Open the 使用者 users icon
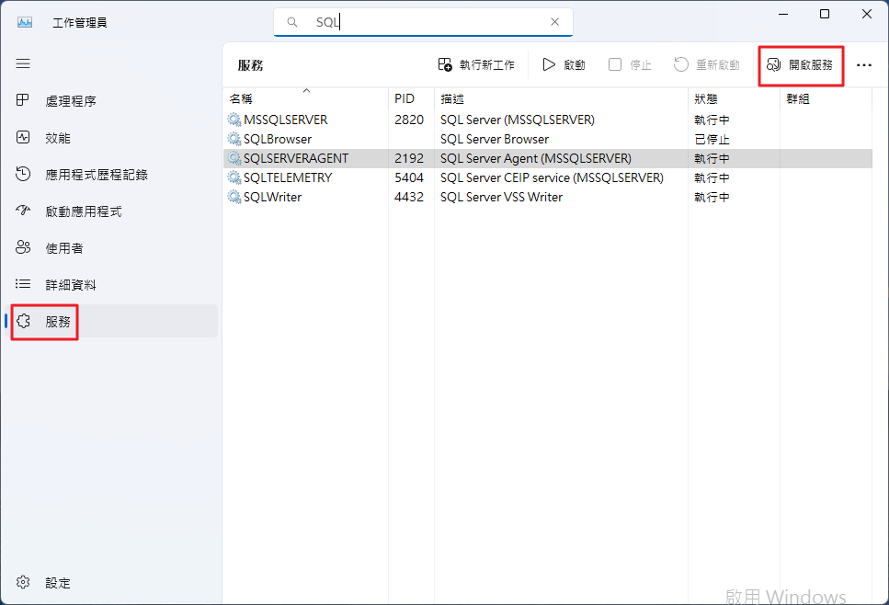The image size is (889, 605). click(23, 247)
